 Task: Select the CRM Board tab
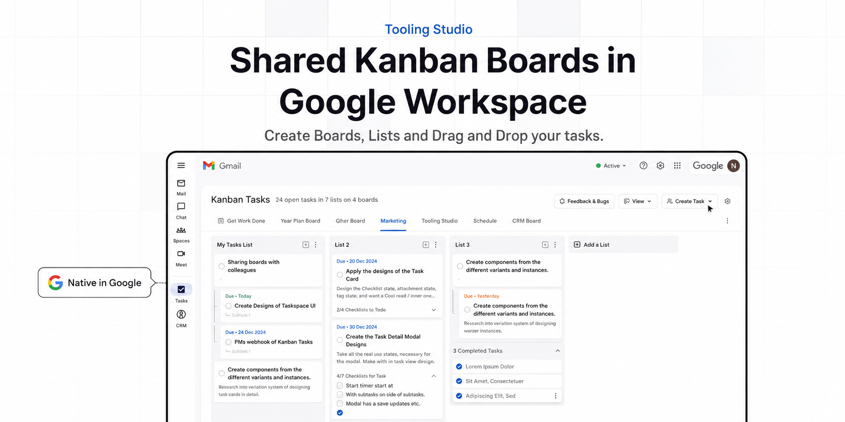pyautogui.click(x=526, y=221)
